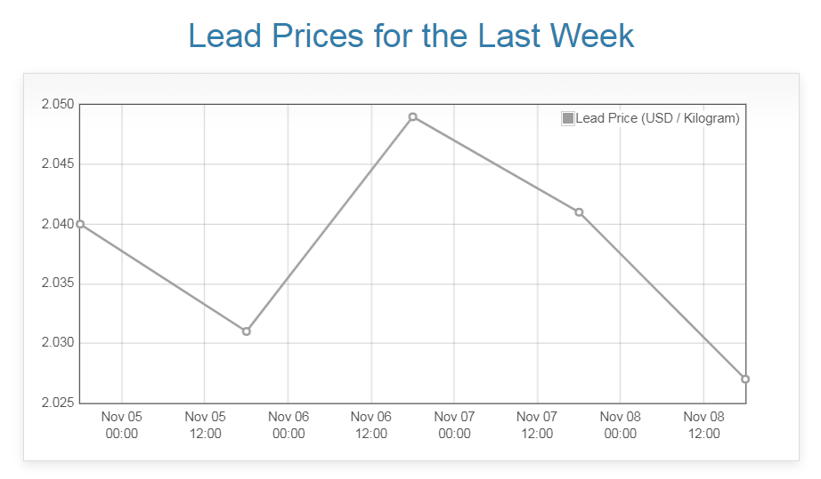Viewport: 821px width, 479px height.
Task: Select the Nov 06 12:00 axis label
Action: point(371,425)
